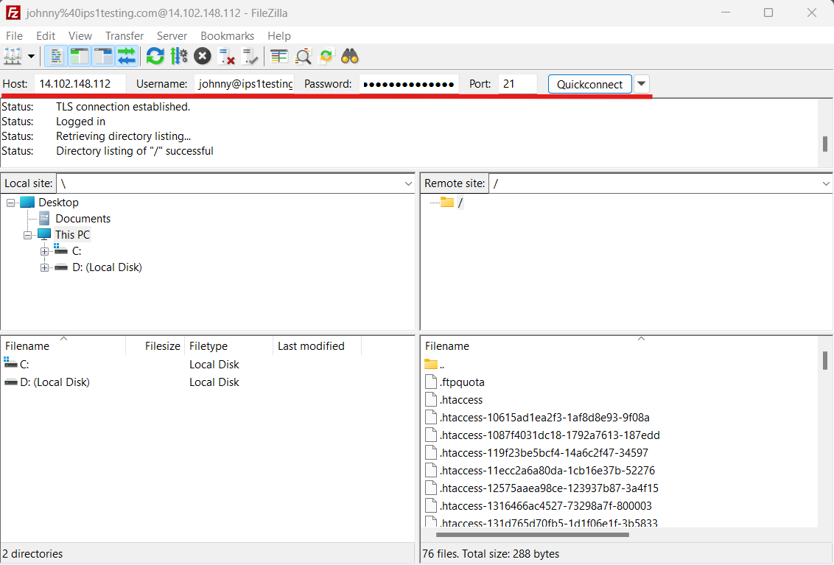The width and height of the screenshot is (834, 565).
Task: Search remote files with binoculars icon
Action: [x=350, y=56]
